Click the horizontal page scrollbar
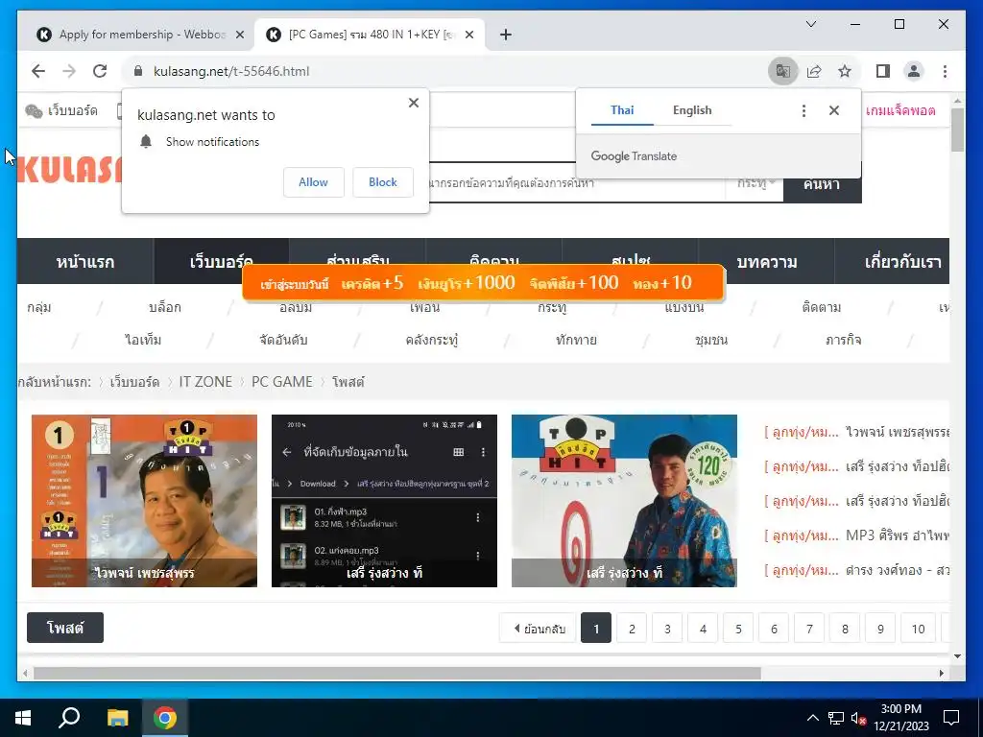 396,673
